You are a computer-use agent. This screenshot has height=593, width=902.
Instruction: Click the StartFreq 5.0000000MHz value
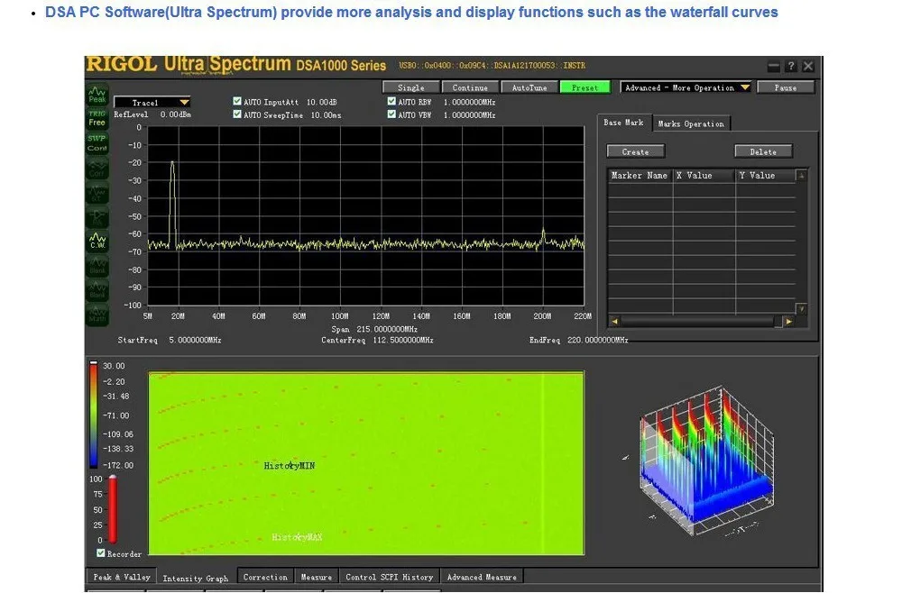point(195,340)
